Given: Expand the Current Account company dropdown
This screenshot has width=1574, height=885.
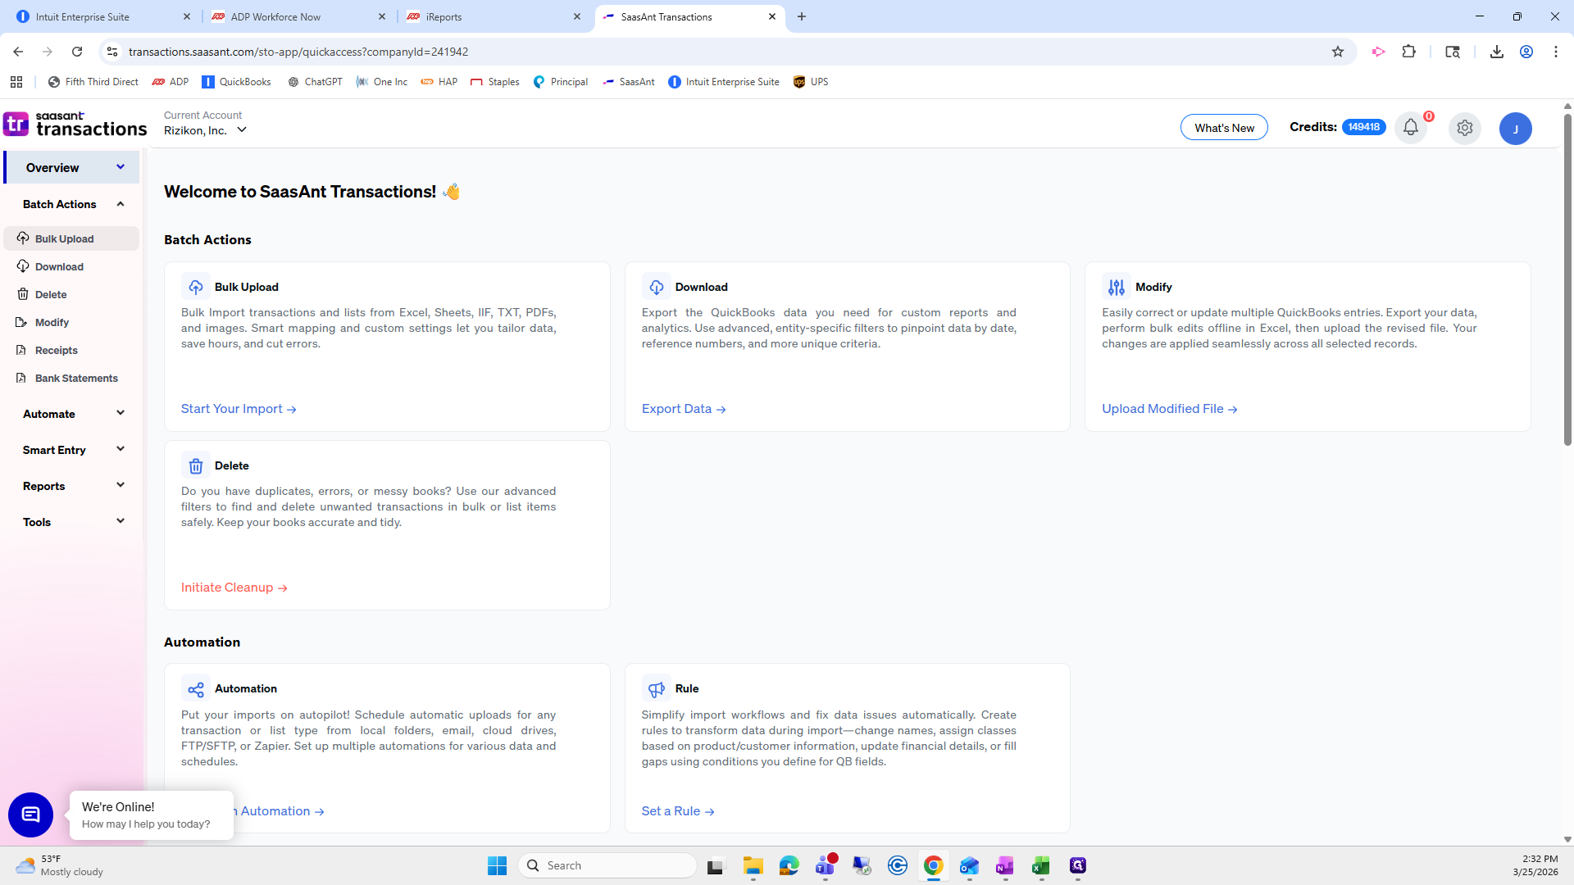Looking at the screenshot, I should click(x=241, y=130).
